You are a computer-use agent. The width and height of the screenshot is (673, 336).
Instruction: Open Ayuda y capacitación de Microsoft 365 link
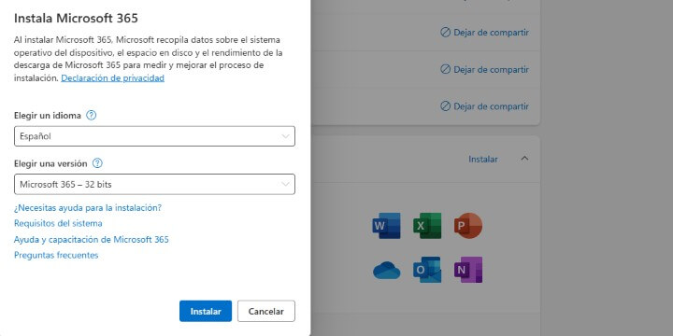pyautogui.click(x=91, y=239)
